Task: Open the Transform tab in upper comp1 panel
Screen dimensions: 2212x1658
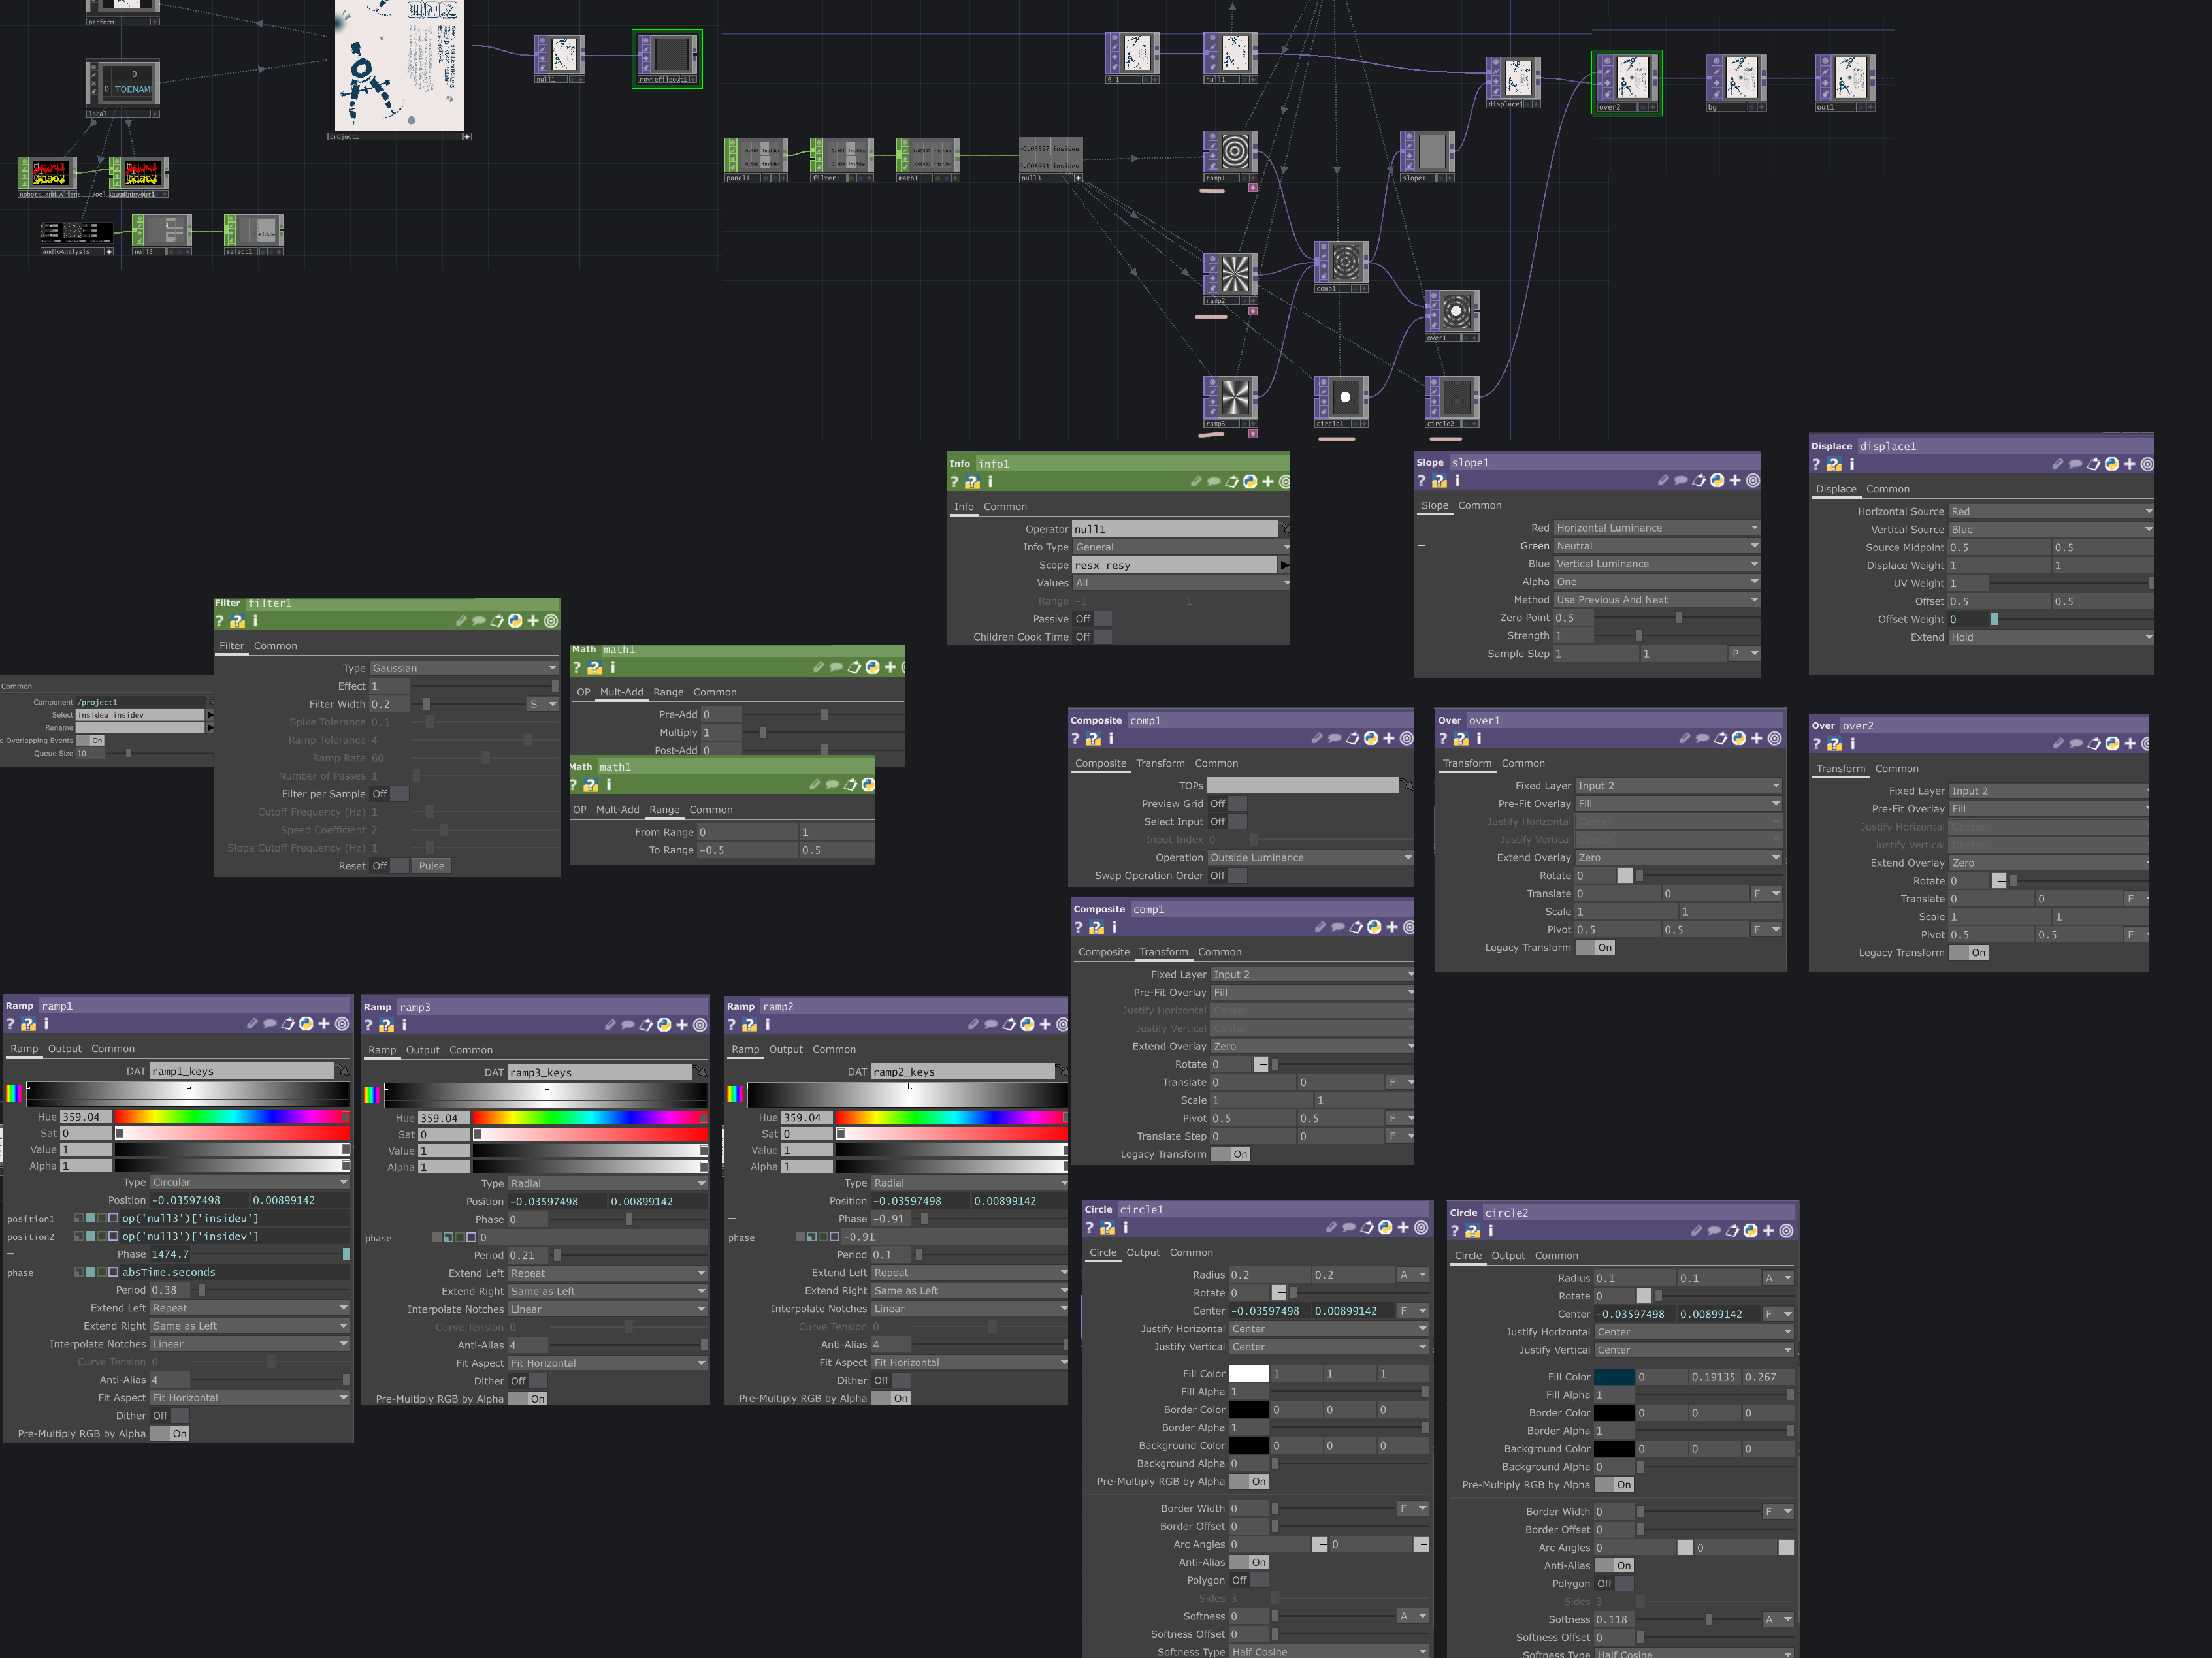Action: pyautogui.click(x=1160, y=763)
